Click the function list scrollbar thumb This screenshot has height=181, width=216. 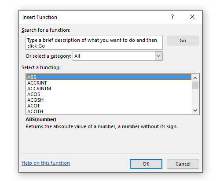(x=195, y=85)
